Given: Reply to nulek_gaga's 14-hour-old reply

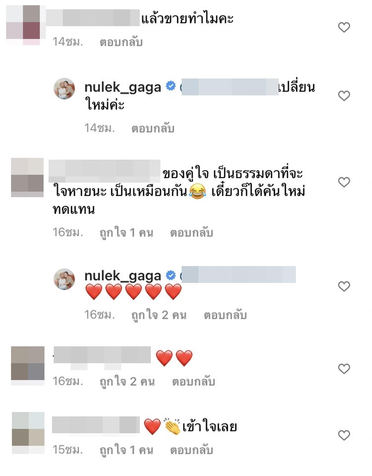Looking at the screenshot, I should (x=153, y=128).
